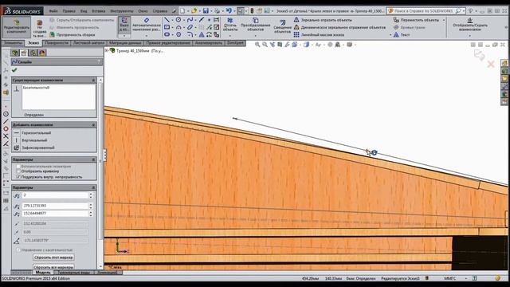Open the Spline tool dropdown arrow

tap(196, 20)
